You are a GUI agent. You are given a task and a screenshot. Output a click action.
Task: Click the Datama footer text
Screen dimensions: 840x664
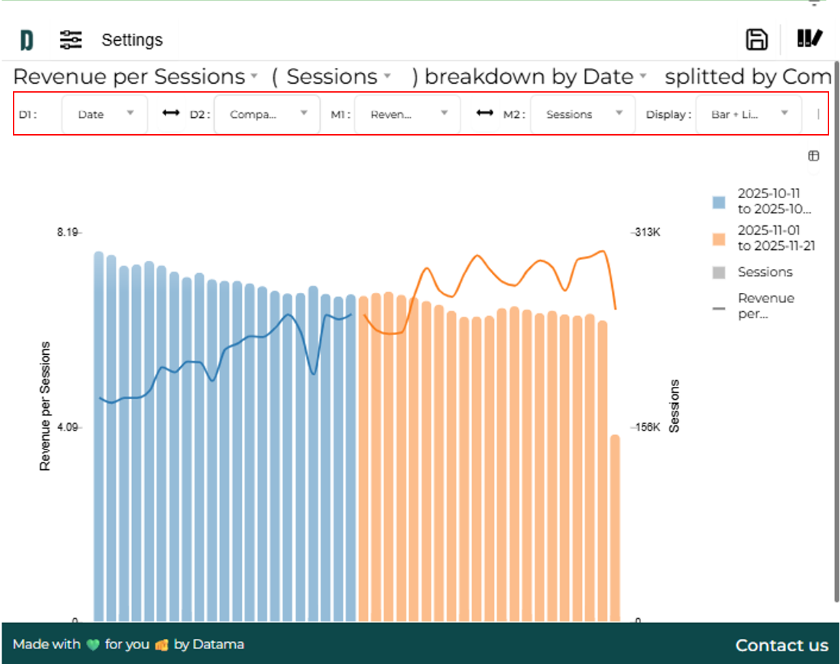[x=218, y=644]
